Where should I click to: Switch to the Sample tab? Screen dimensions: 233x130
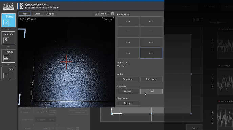click(50, 14)
